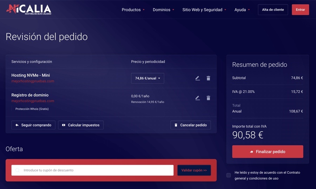Viewport: 316px width, 189px height.
Task: Click hosting domain mejorhostingpruebas.com link
Action: click(x=33, y=81)
